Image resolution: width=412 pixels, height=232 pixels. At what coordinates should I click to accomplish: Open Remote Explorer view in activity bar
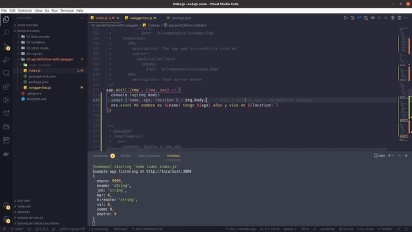click(x=6, y=73)
